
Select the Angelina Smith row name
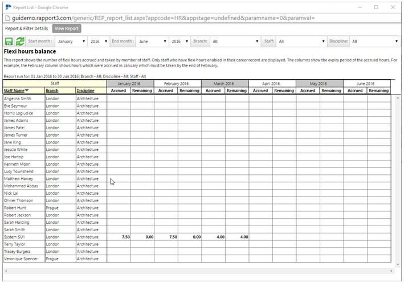pyautogui.click(x=17, y=99)
